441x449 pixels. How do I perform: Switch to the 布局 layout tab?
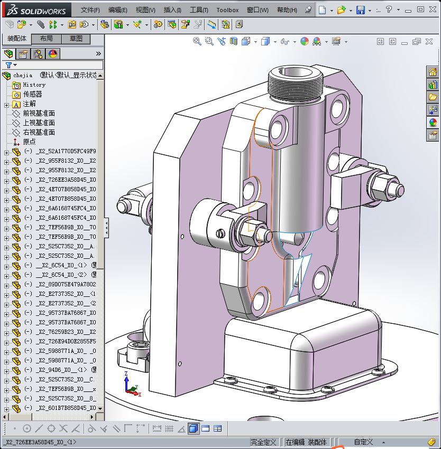47,39
